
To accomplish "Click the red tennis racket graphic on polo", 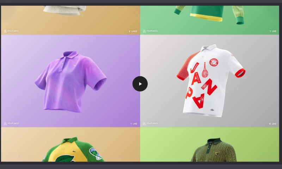I will (205, 70).
